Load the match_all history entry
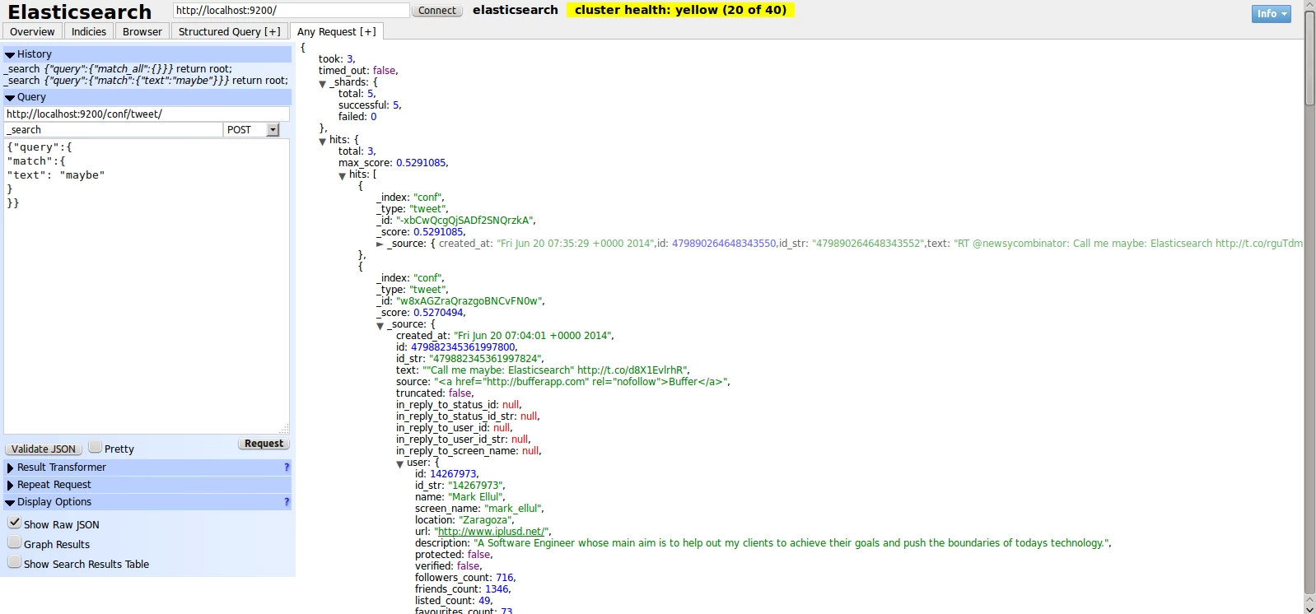Viewport: 1316px width, 614px height. 118,69
